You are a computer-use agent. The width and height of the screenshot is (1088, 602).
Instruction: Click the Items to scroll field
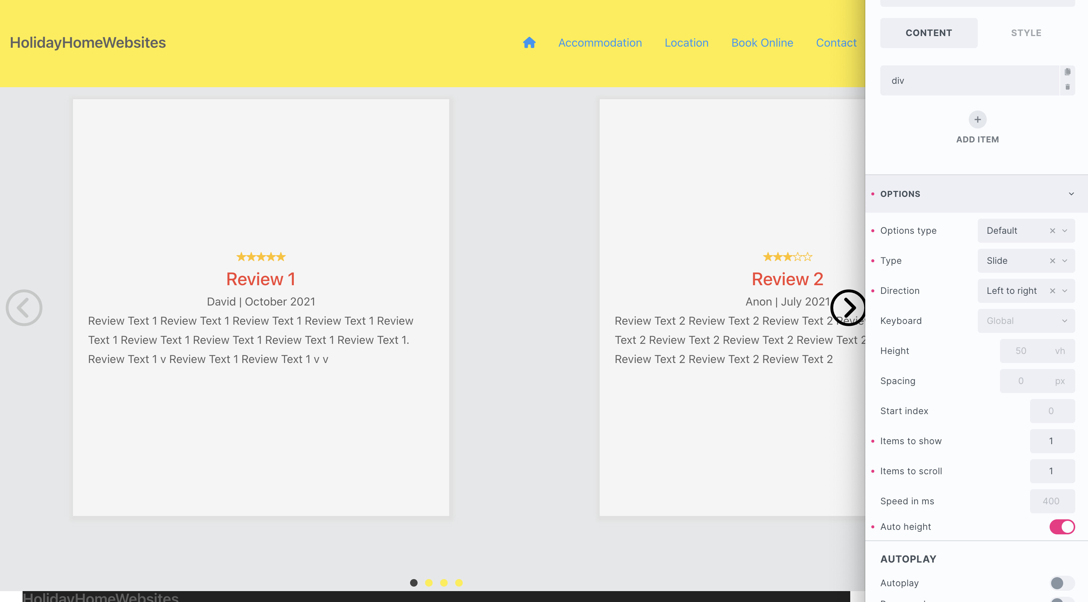(x=1052, y=471)
